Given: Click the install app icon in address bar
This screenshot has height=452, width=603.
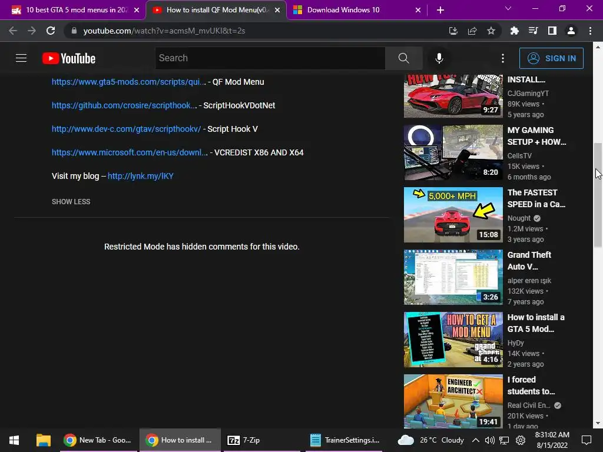Looking at the screenshot, I should [453, 31].
